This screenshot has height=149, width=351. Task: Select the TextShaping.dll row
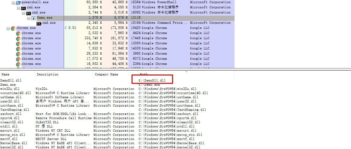point(117,110)
